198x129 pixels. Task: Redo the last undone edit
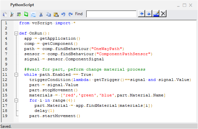click(x=70, y=14)
